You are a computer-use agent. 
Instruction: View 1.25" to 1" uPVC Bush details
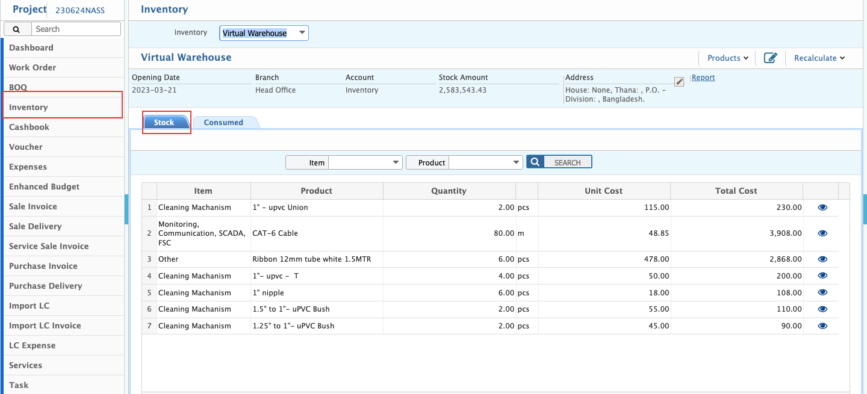(822, 326)
